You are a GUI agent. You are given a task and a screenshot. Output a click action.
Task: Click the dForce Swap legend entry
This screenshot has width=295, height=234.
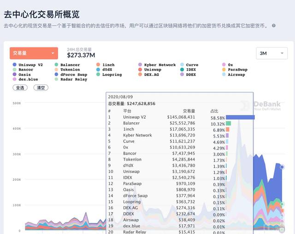(71, 74)
